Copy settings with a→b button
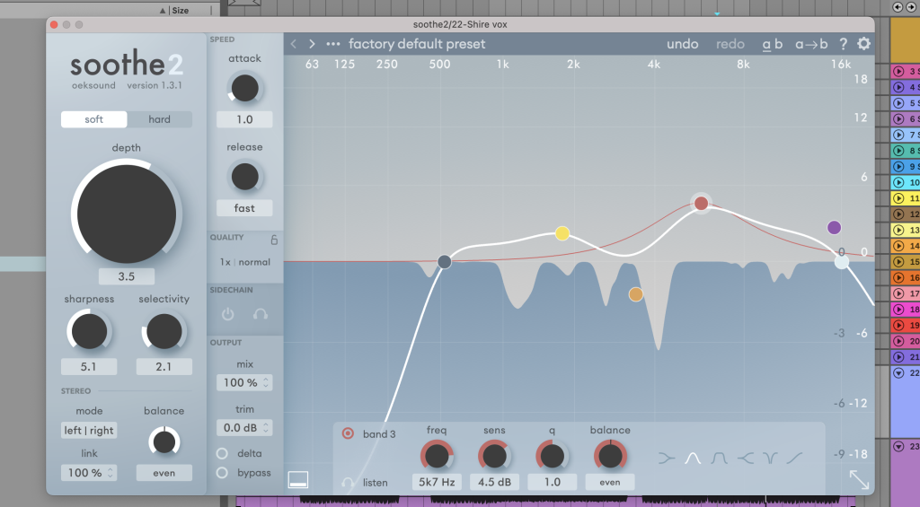920x507 pixels. (x=812, y=44)
